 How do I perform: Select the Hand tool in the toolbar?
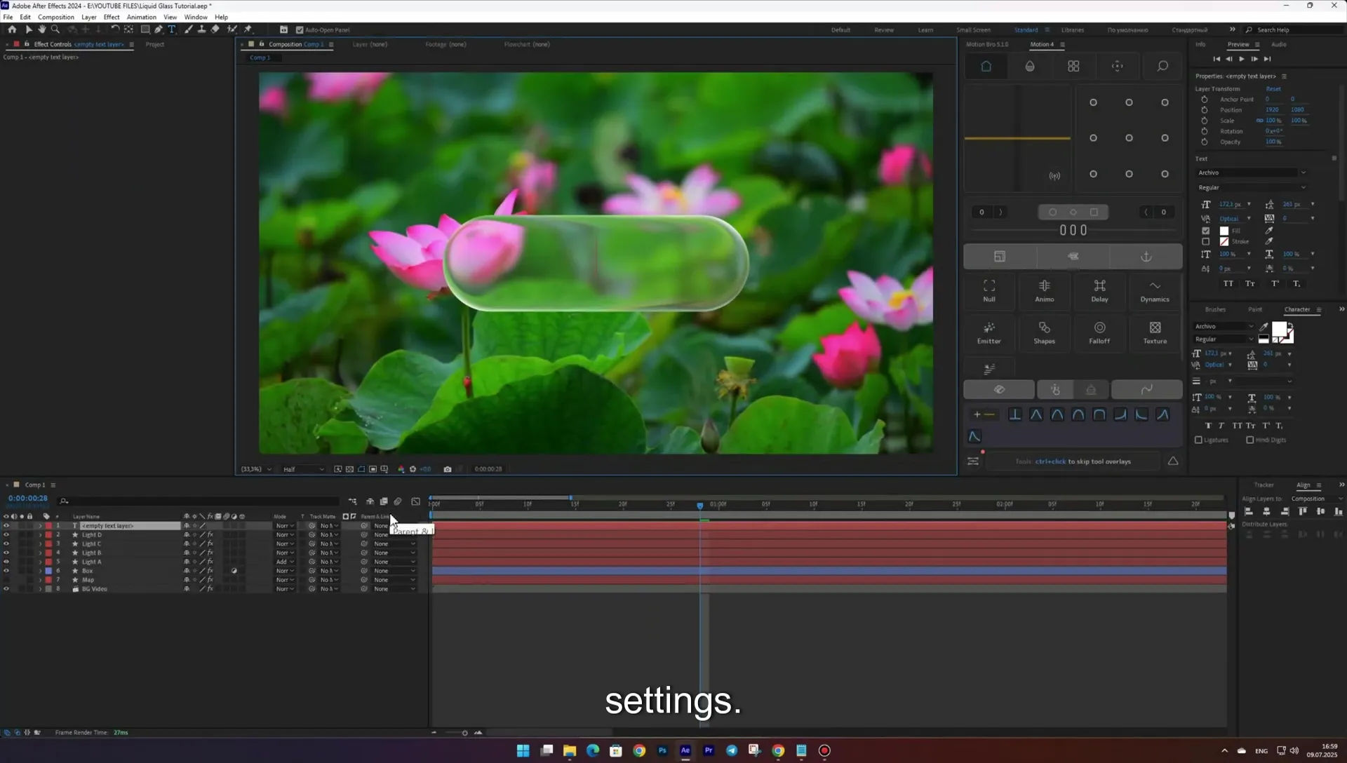(x=42, y=29)
